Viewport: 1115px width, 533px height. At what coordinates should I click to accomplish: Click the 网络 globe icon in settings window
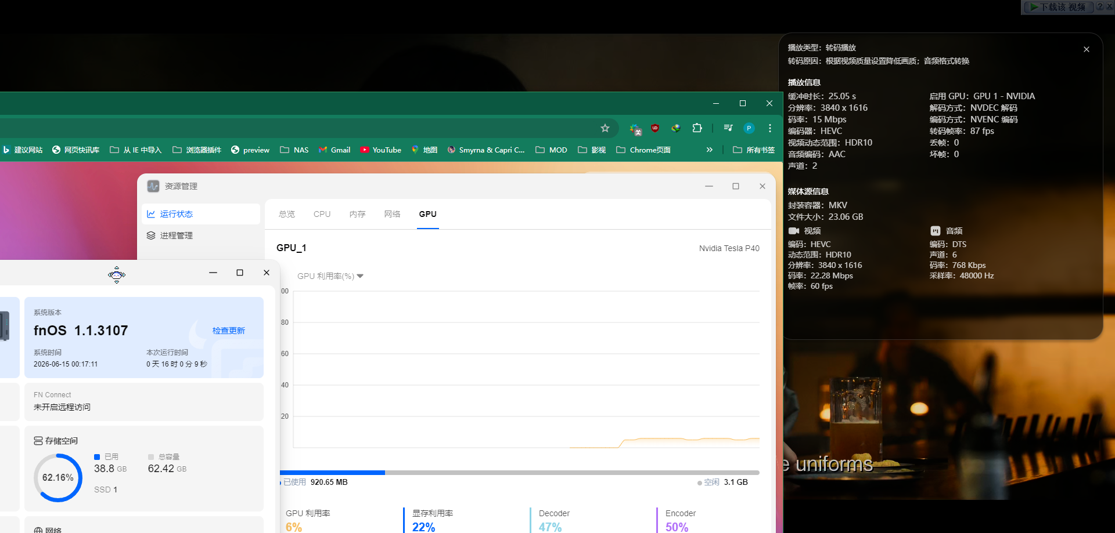38,530
